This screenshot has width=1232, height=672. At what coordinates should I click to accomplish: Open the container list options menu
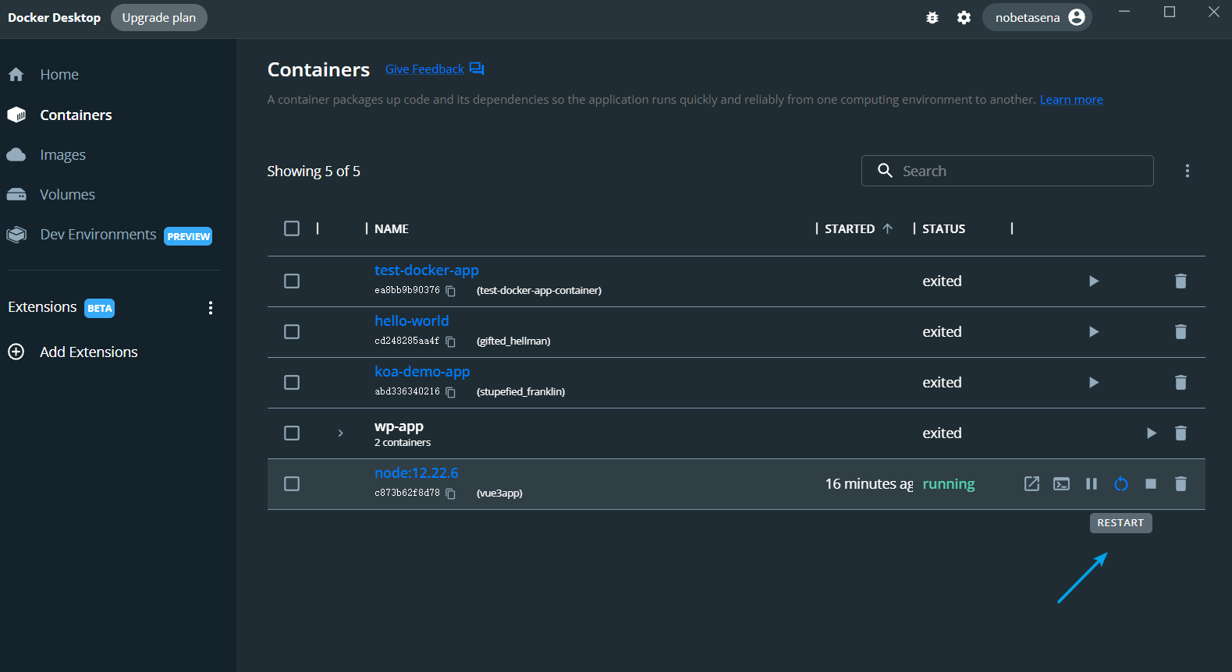[x=1187, y=171]
